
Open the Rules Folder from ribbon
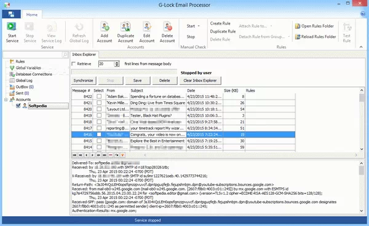[x=314, y=26]
